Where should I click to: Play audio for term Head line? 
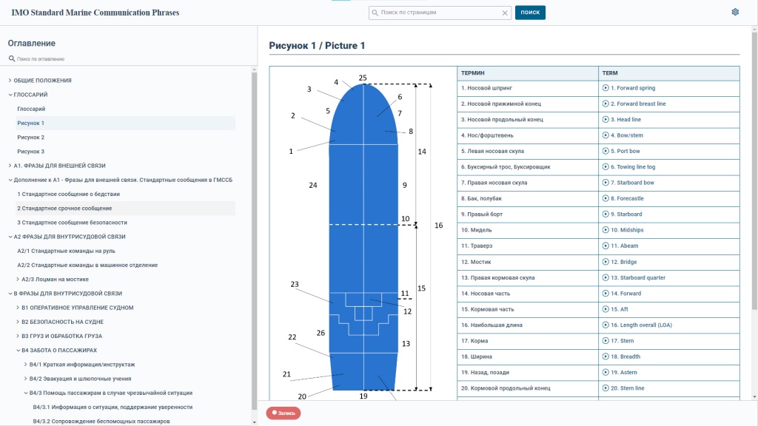(606, 120)
